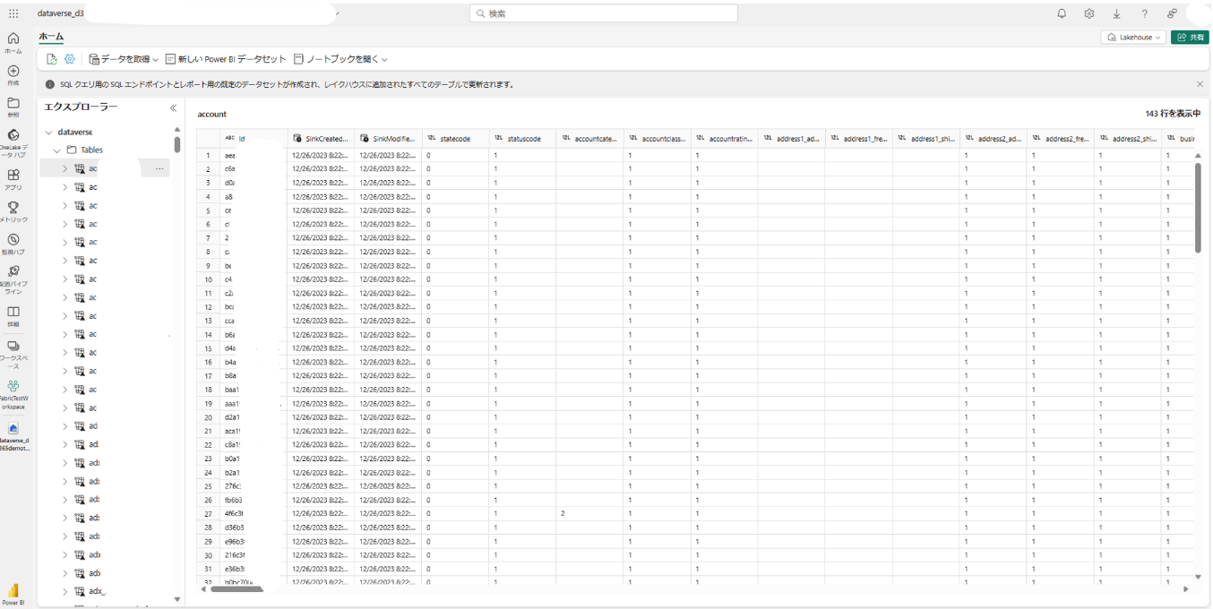Click the address1_shi... column header
The width and height of the screenshot is (1213, 609).
click(x=925, y=139)
